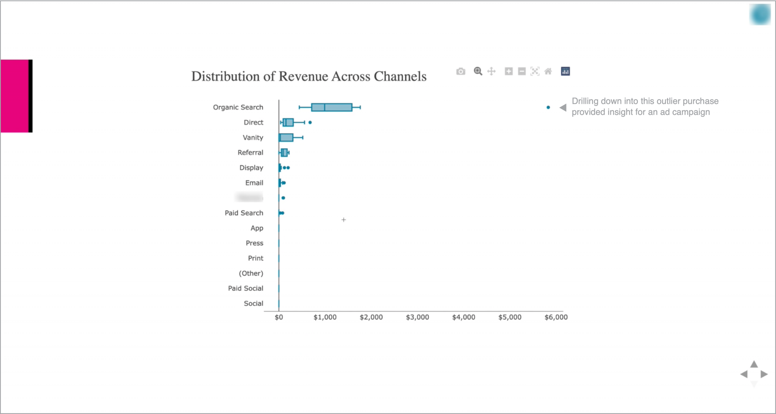This screenshot has width=776, height=414.
Task: Download plot as PNG camera icon
Action: [x=460, y=71]
